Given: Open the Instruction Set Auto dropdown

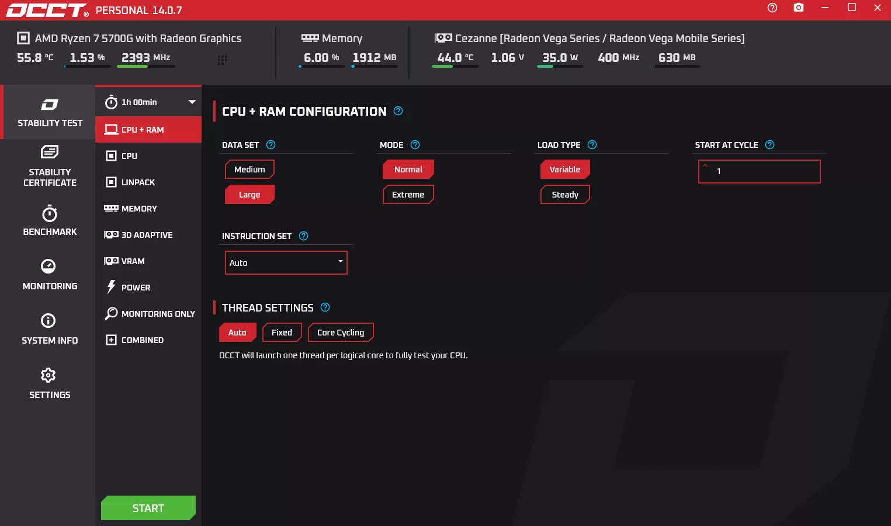Looking at the screenshot, I should (x=286, y=263).
